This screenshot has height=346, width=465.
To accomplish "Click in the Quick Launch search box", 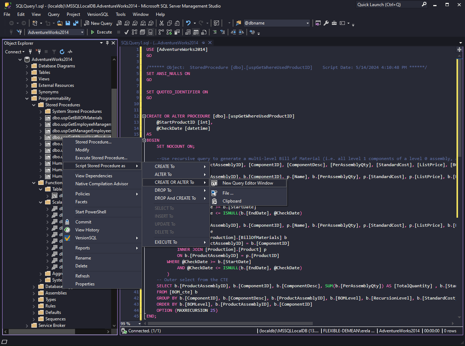I will [387, 5].
